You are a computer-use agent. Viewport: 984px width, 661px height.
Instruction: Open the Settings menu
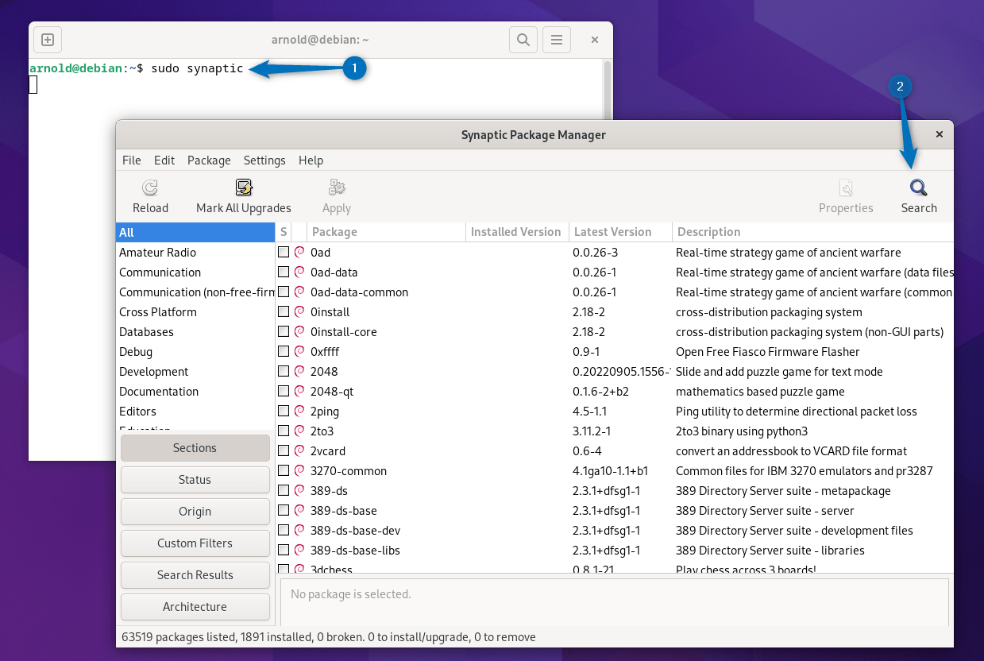tap(264, 160)
